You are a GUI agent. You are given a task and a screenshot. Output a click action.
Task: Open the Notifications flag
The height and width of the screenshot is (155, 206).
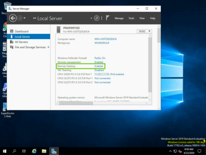tap(108, 18)
